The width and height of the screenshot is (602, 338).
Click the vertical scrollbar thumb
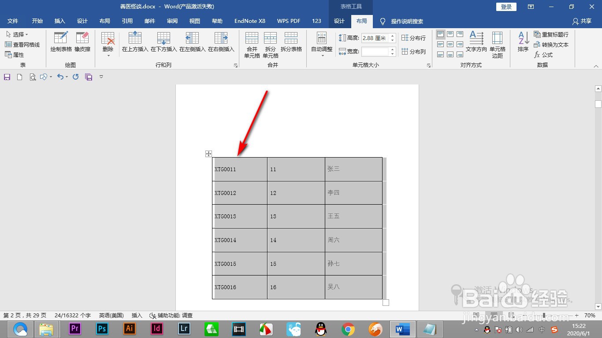coord(598,104)
